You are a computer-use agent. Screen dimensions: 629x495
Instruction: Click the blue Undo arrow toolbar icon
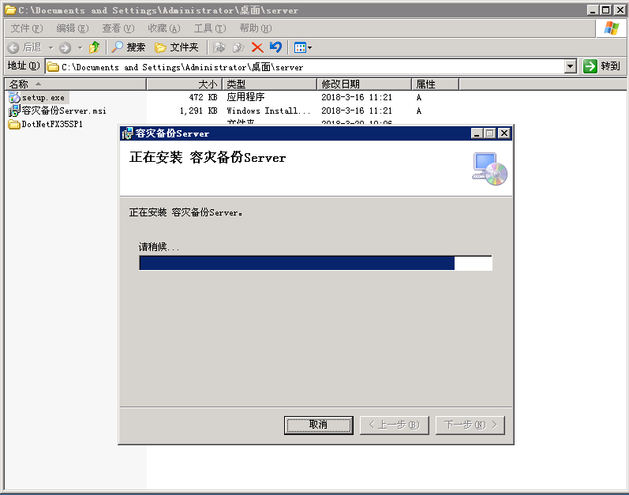[275, 47]
